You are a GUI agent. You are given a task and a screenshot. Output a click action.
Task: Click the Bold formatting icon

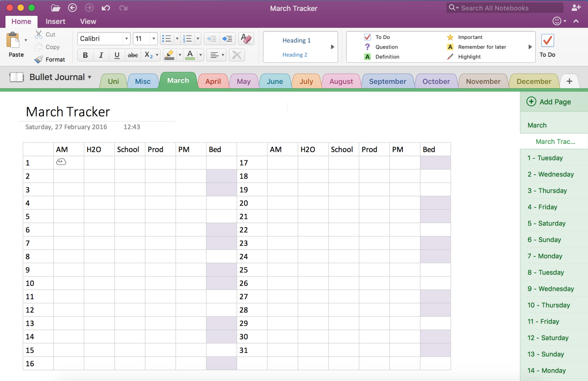[85, 55]
